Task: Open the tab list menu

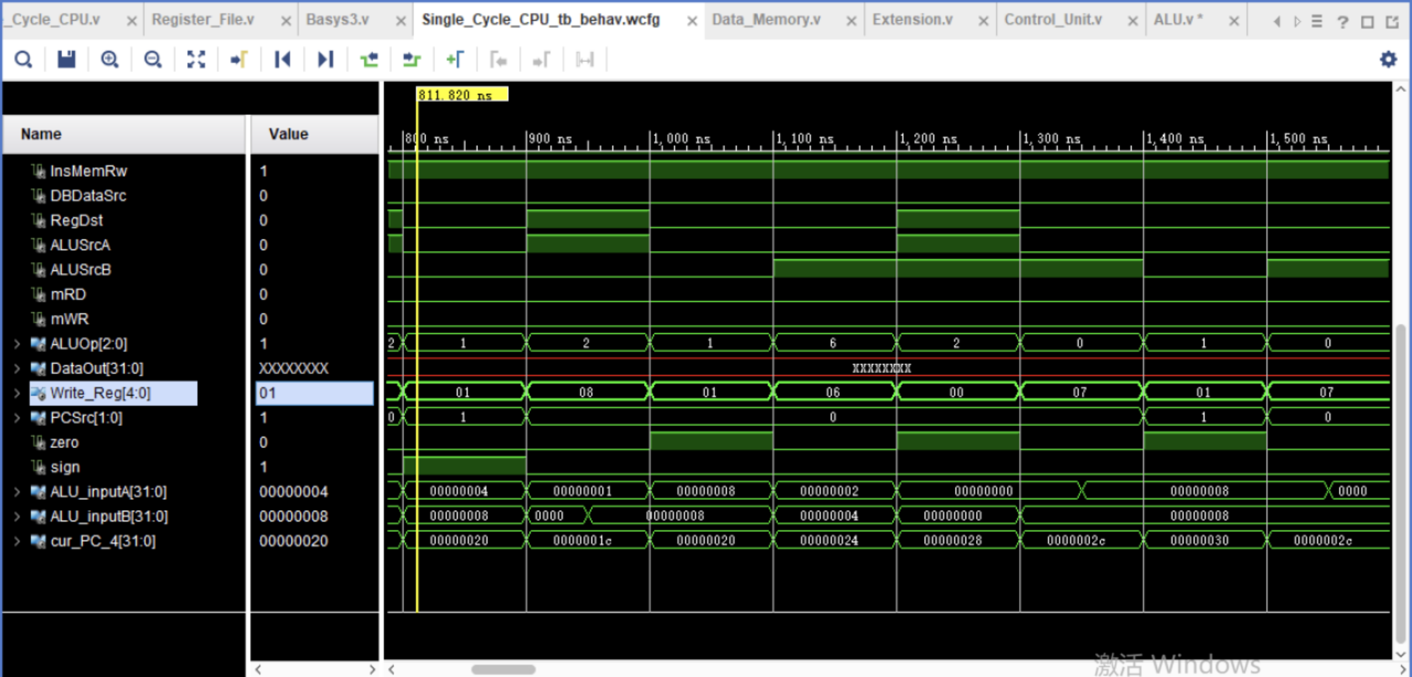Action: tap(1317, 22)
